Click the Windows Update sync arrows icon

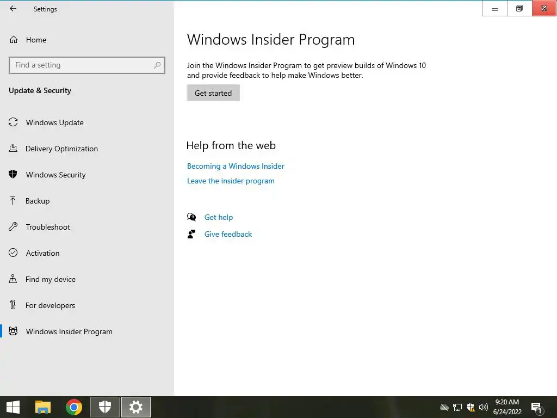point(13,122)
